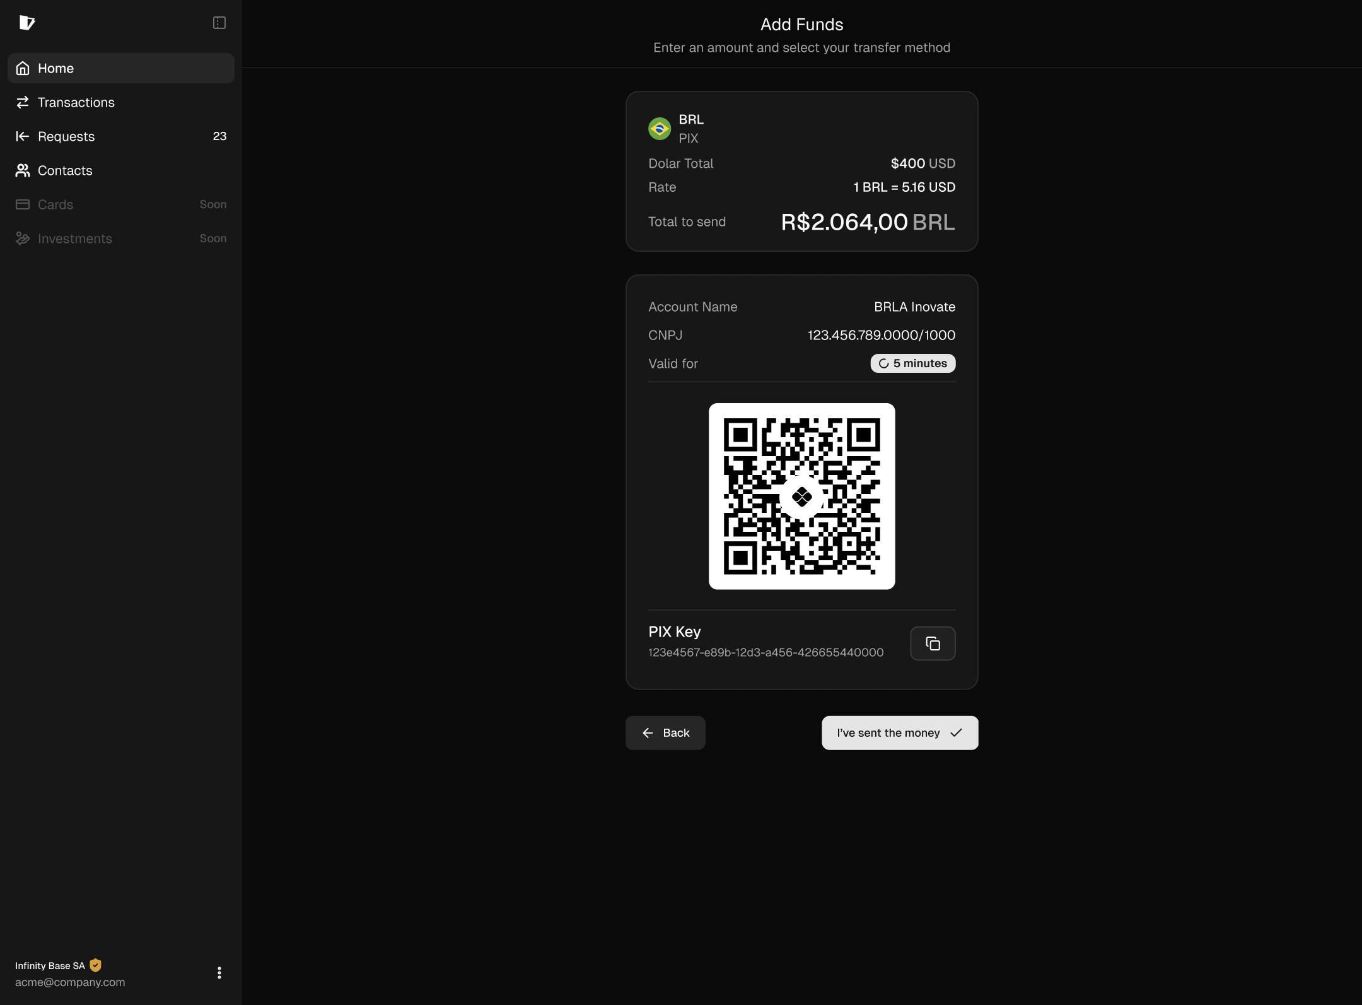
Task: Confirm with I've sent the money
Action: pos(900,733)
